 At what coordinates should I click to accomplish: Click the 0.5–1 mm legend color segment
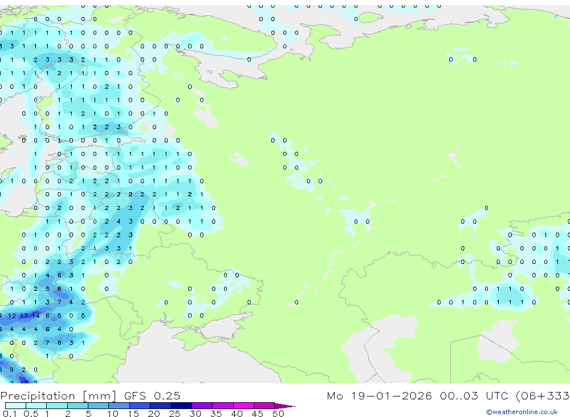click(36, 406)
